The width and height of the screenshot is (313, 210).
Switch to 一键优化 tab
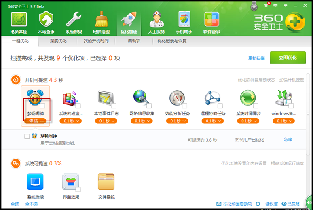tap(20, 41)
